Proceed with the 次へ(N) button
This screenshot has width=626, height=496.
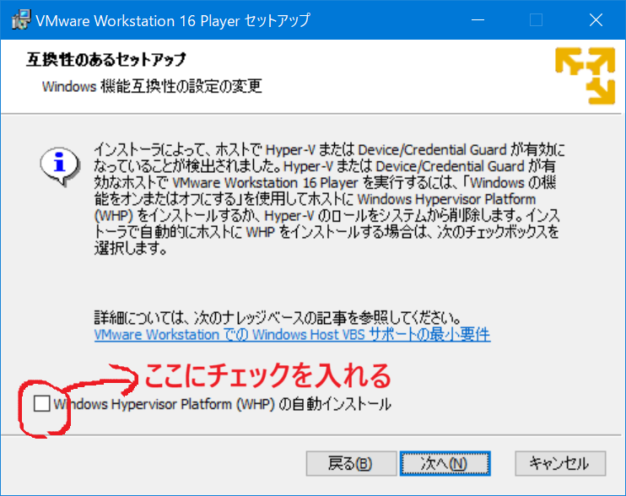tap(445, 463)
